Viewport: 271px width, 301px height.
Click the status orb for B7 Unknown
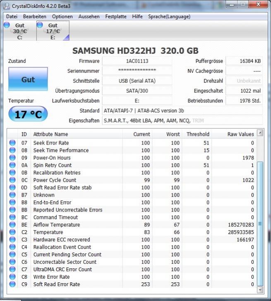pos(12,195)
